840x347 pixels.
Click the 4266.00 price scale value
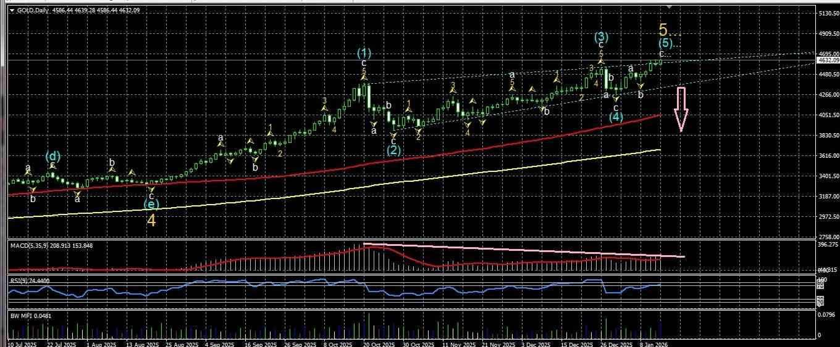coord(828,94)
